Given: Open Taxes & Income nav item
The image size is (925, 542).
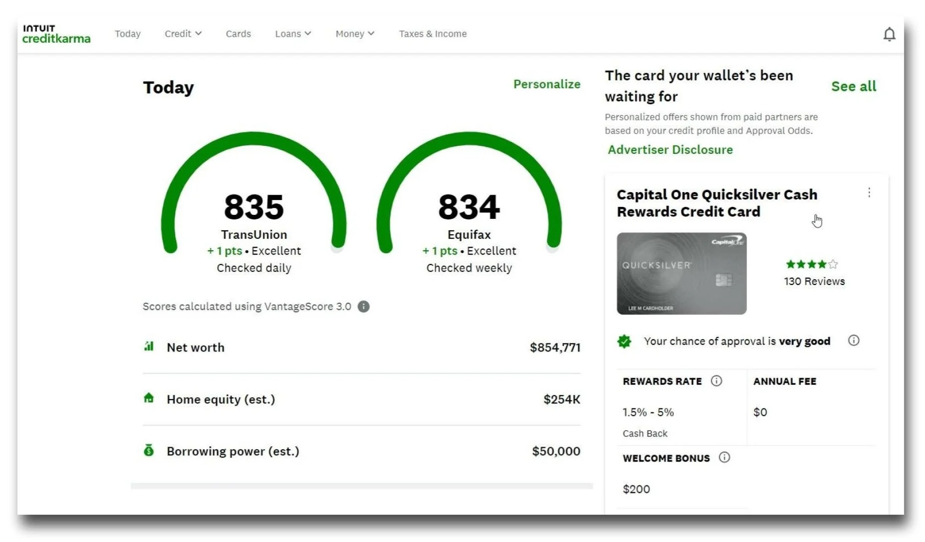Looking at the screenshot, I should pos(432,34).
